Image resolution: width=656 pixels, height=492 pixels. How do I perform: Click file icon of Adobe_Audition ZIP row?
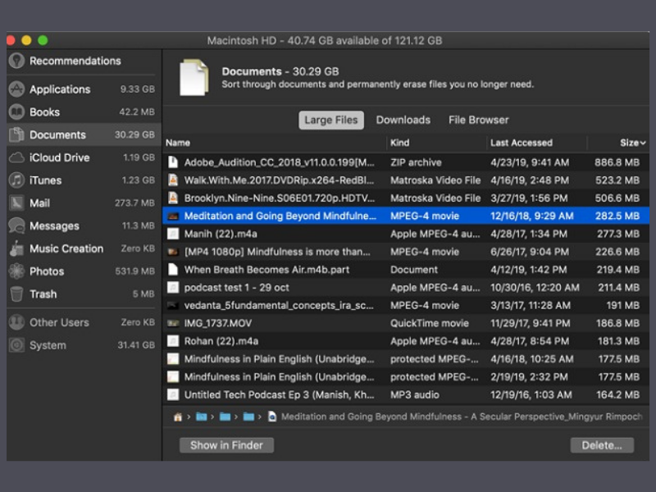[x=173, y=162]
